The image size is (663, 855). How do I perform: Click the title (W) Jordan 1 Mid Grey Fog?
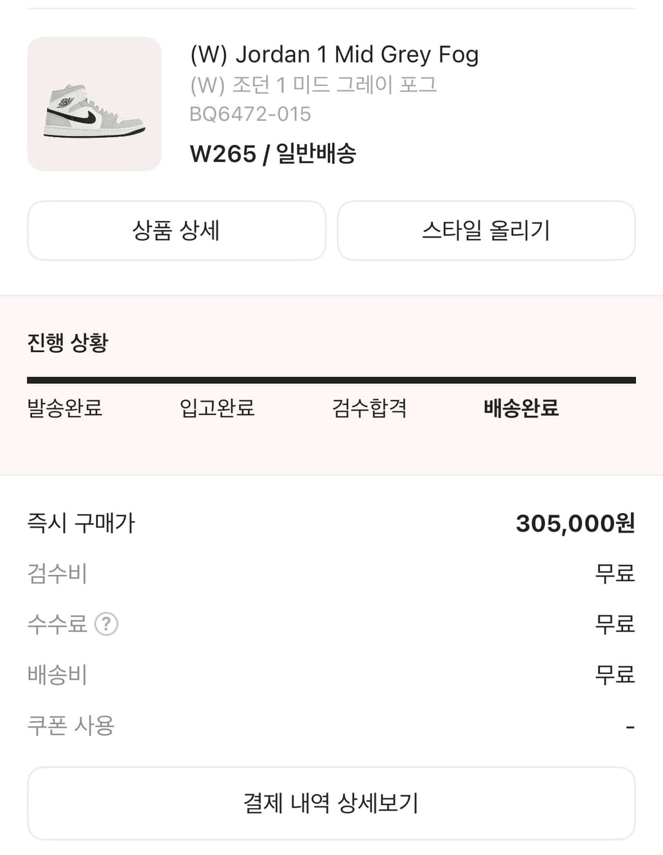(x=334, y=55)
